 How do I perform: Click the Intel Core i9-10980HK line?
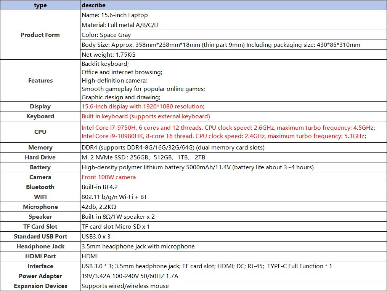tap(224, 136)
